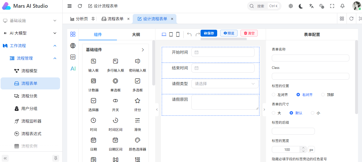362x162 pixels.
Task: Select 左对齐 label position
Action: pos(280,95)
